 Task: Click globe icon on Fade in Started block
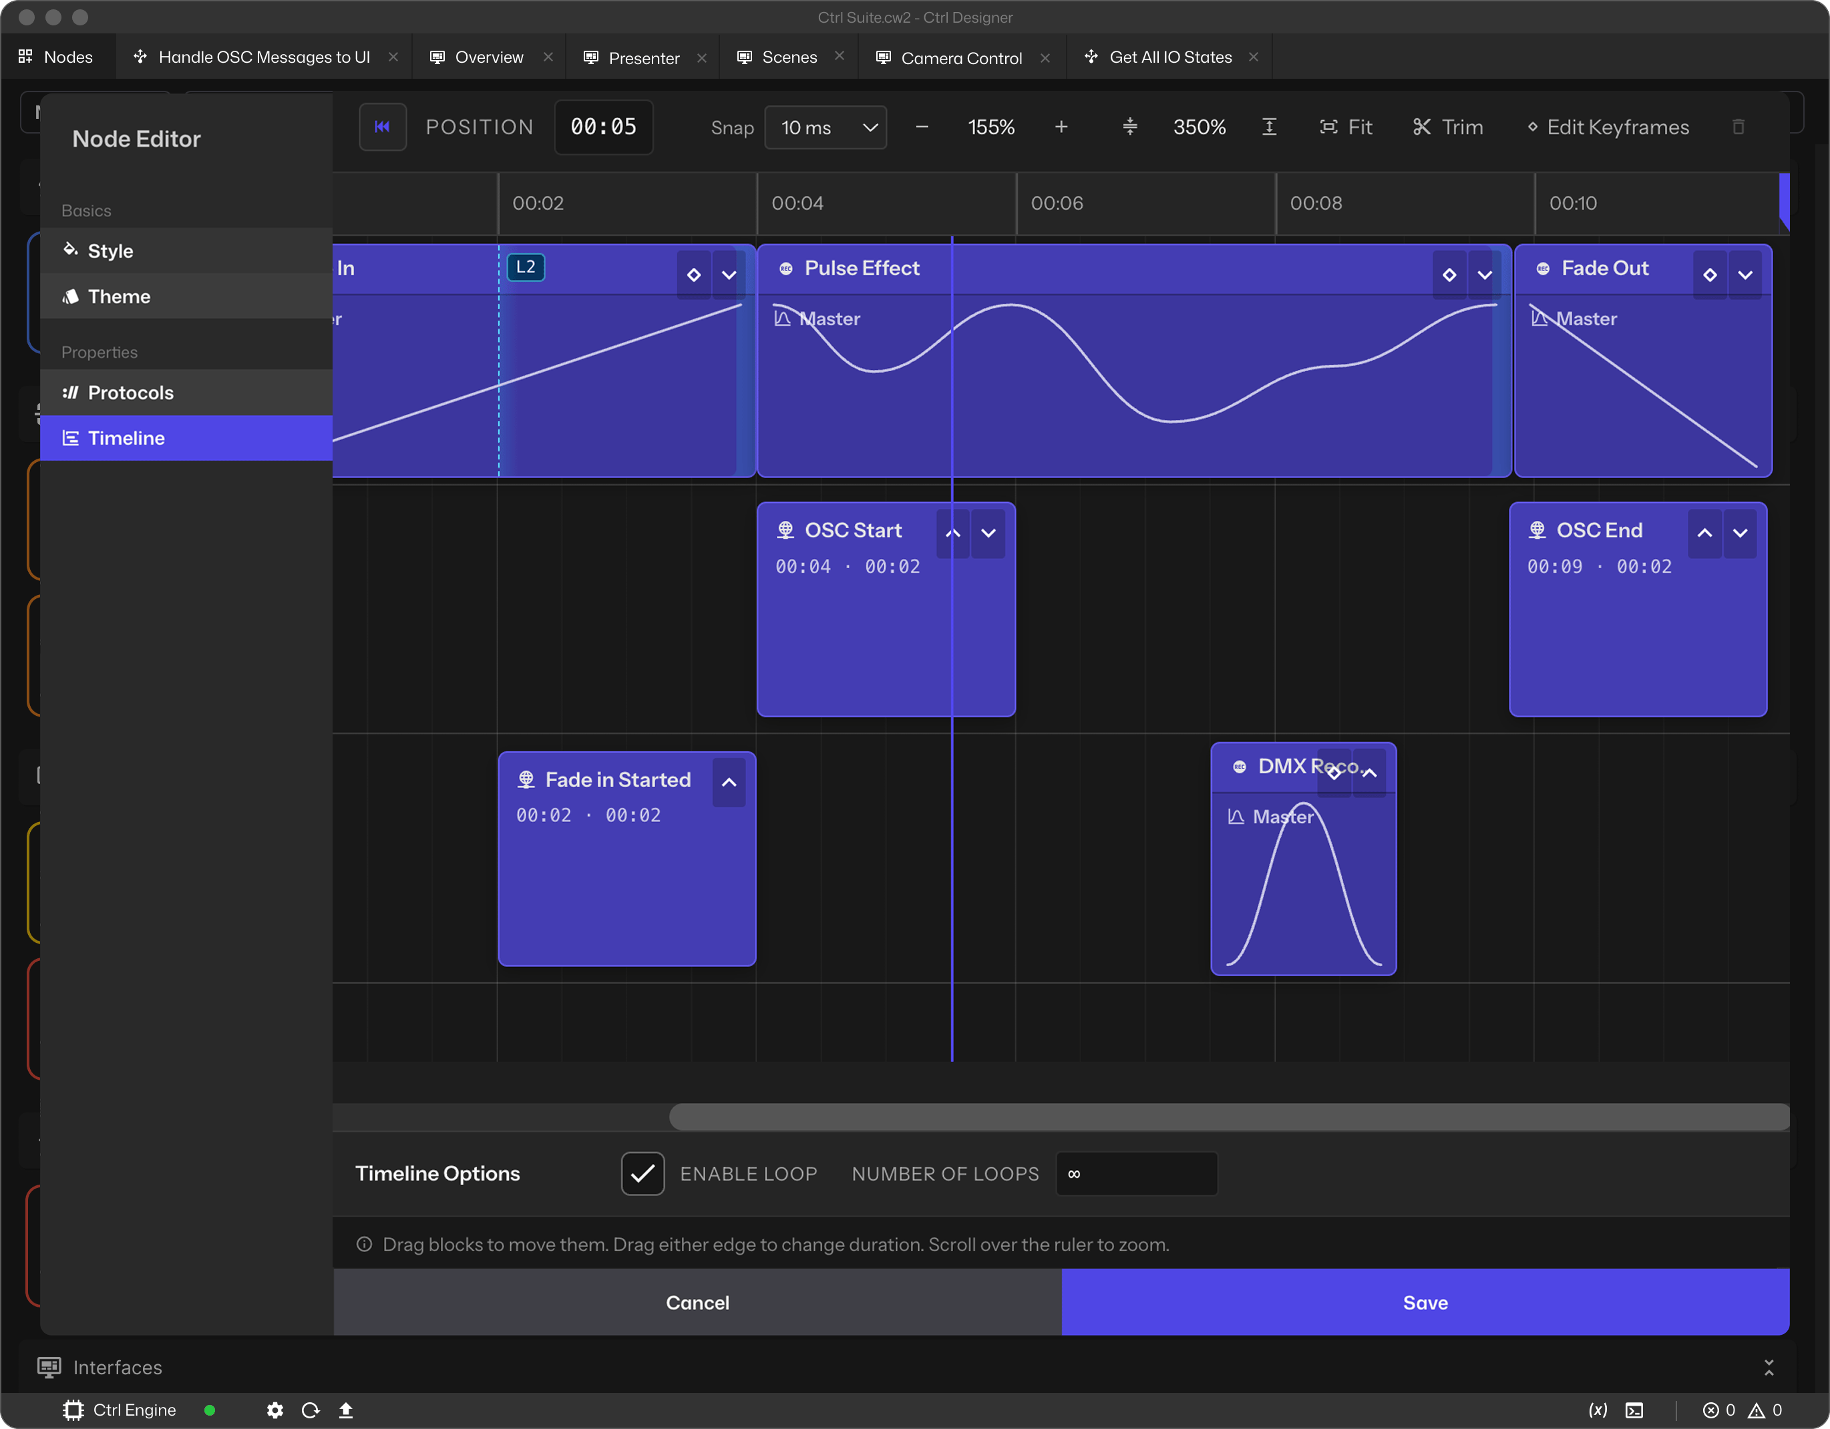tap(526, 780)
